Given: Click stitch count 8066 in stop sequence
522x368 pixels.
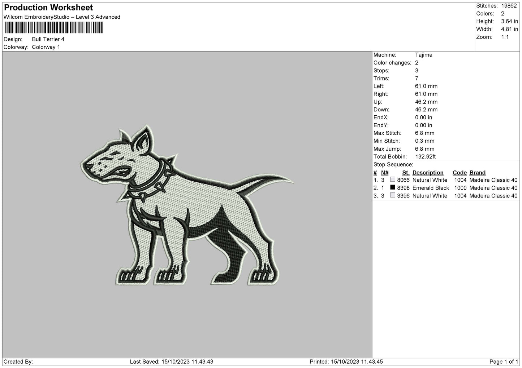Looking at the screenshot, I should point(403,180).
